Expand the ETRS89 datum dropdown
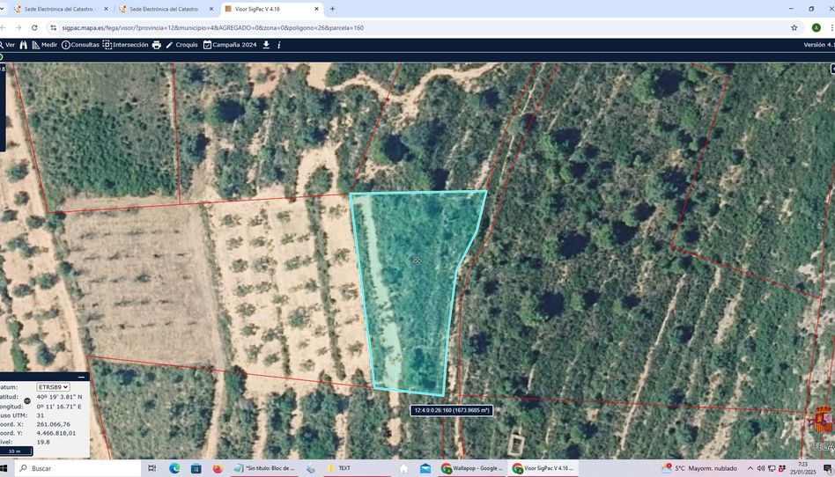This screenshot has height=477, width=835. (53, 387)
